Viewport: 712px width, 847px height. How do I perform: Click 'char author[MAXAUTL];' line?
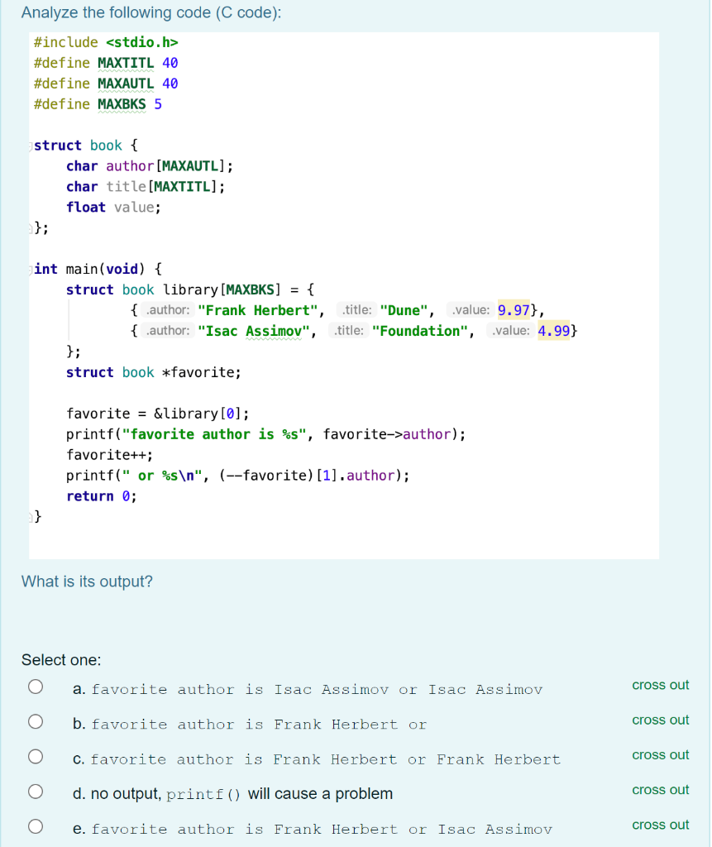pos(150,165)
